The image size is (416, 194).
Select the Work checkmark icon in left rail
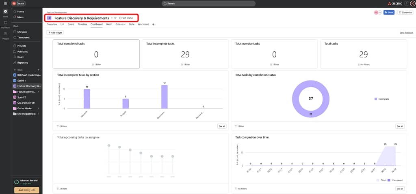coord(5,11)
